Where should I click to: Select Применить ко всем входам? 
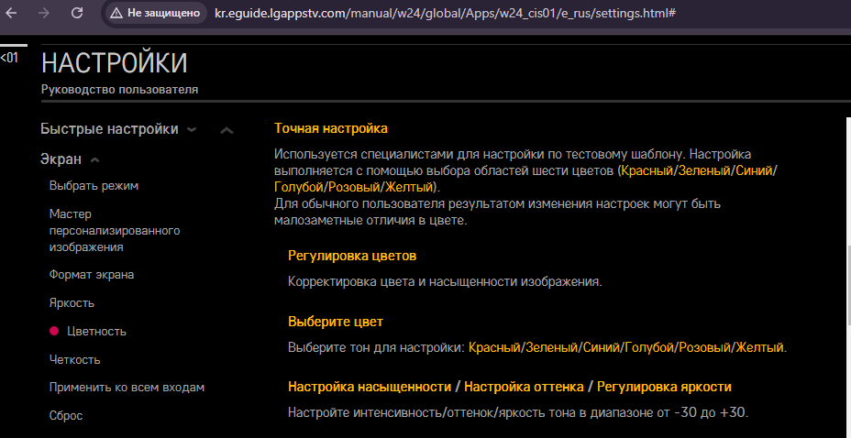click(127, 387)
